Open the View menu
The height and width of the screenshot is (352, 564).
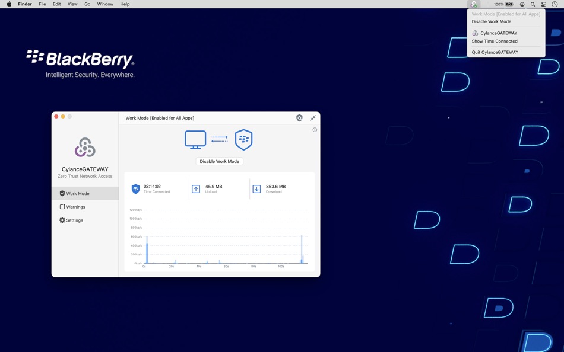(x=72, y=4)
